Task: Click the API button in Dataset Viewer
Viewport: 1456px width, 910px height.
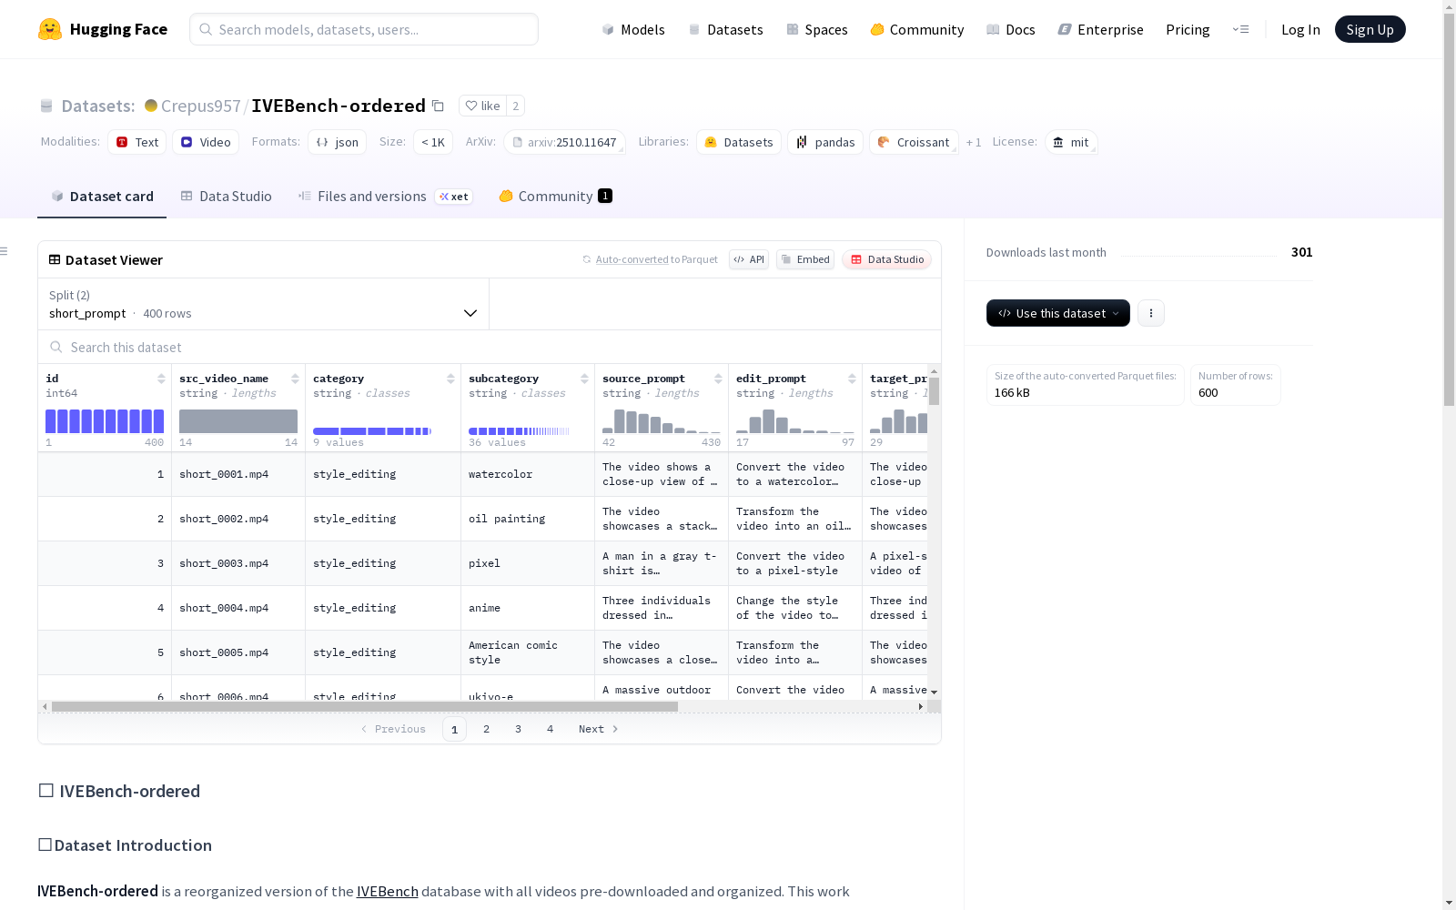Action: click(x=749, y=259)
